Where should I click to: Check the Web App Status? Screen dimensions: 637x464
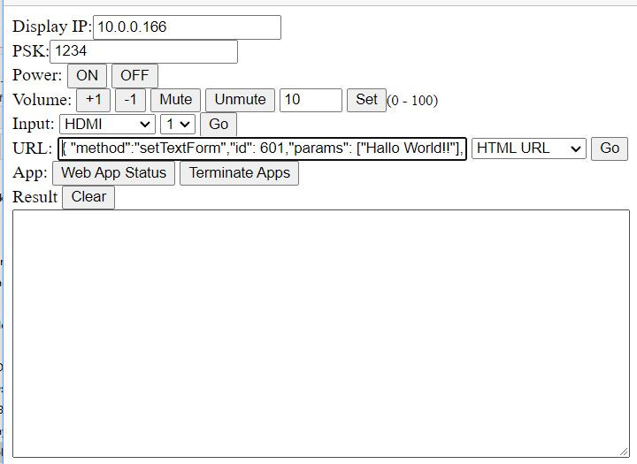(114, 173)
